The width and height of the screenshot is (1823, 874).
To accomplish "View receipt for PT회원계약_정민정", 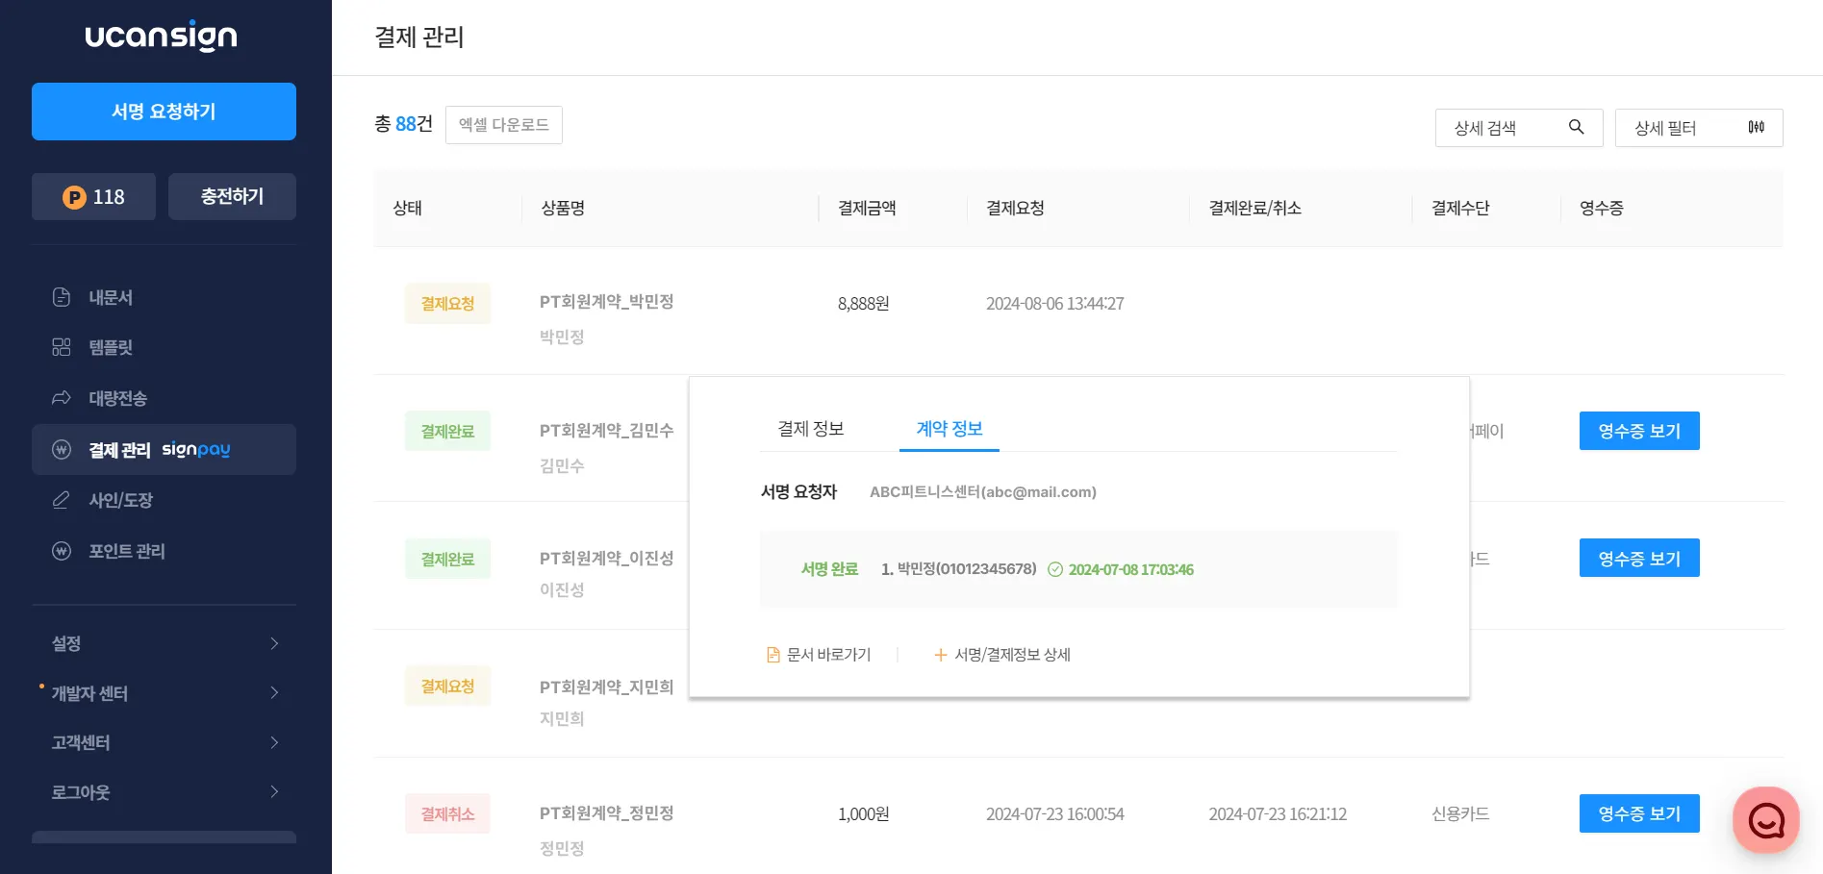I will [x=1639, y=813].
